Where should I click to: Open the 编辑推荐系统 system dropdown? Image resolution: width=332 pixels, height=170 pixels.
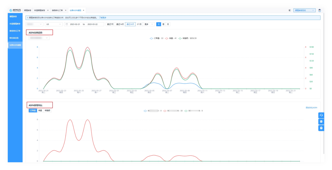click(x=304, y=10)
